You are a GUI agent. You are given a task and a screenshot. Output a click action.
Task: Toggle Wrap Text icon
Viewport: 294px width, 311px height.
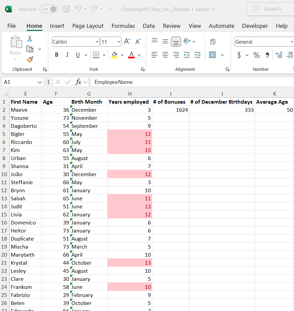click(213, 42)
